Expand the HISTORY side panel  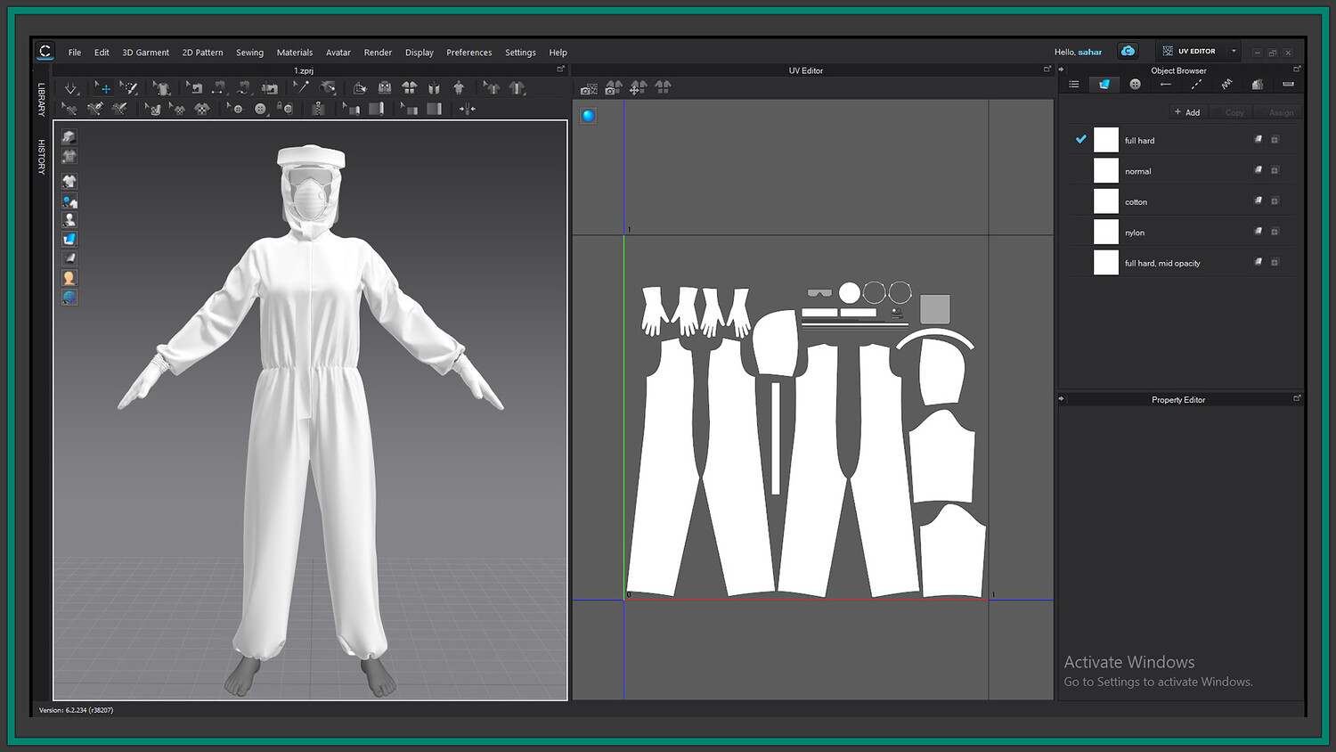click(41, 157)
